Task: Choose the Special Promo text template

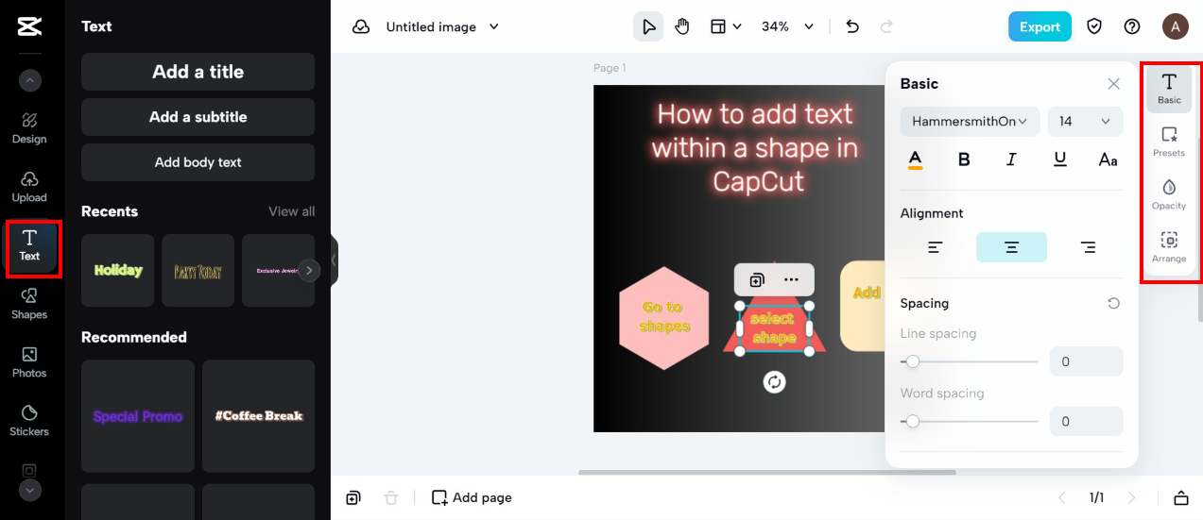Action: (x=138, y=416)
